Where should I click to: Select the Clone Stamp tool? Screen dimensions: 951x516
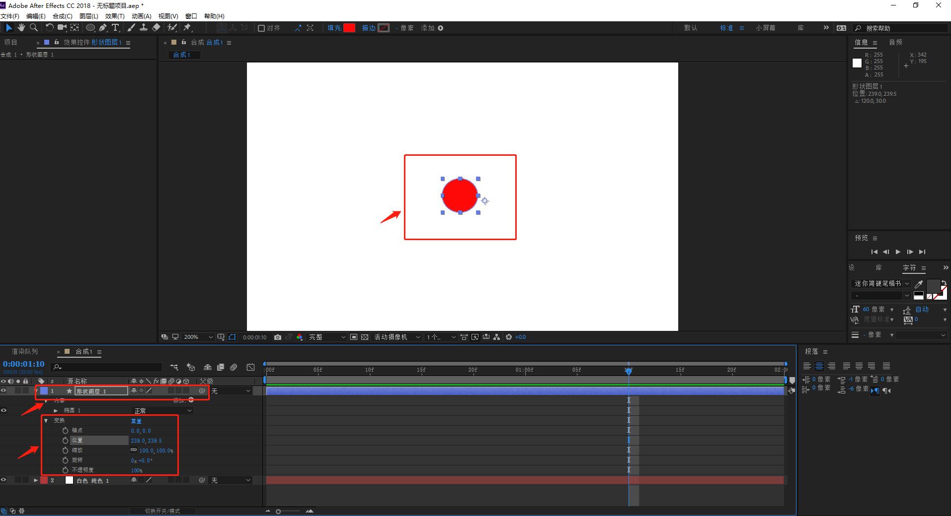144,28
